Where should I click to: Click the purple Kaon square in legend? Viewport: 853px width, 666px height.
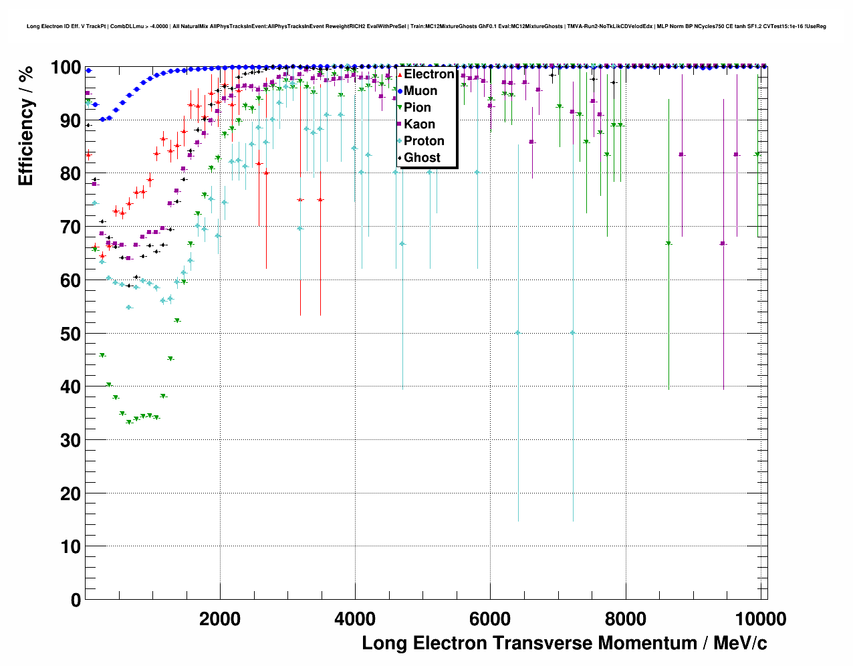(400, 124)
